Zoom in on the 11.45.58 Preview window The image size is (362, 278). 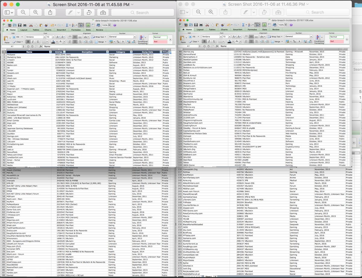[x=36, y=12]
